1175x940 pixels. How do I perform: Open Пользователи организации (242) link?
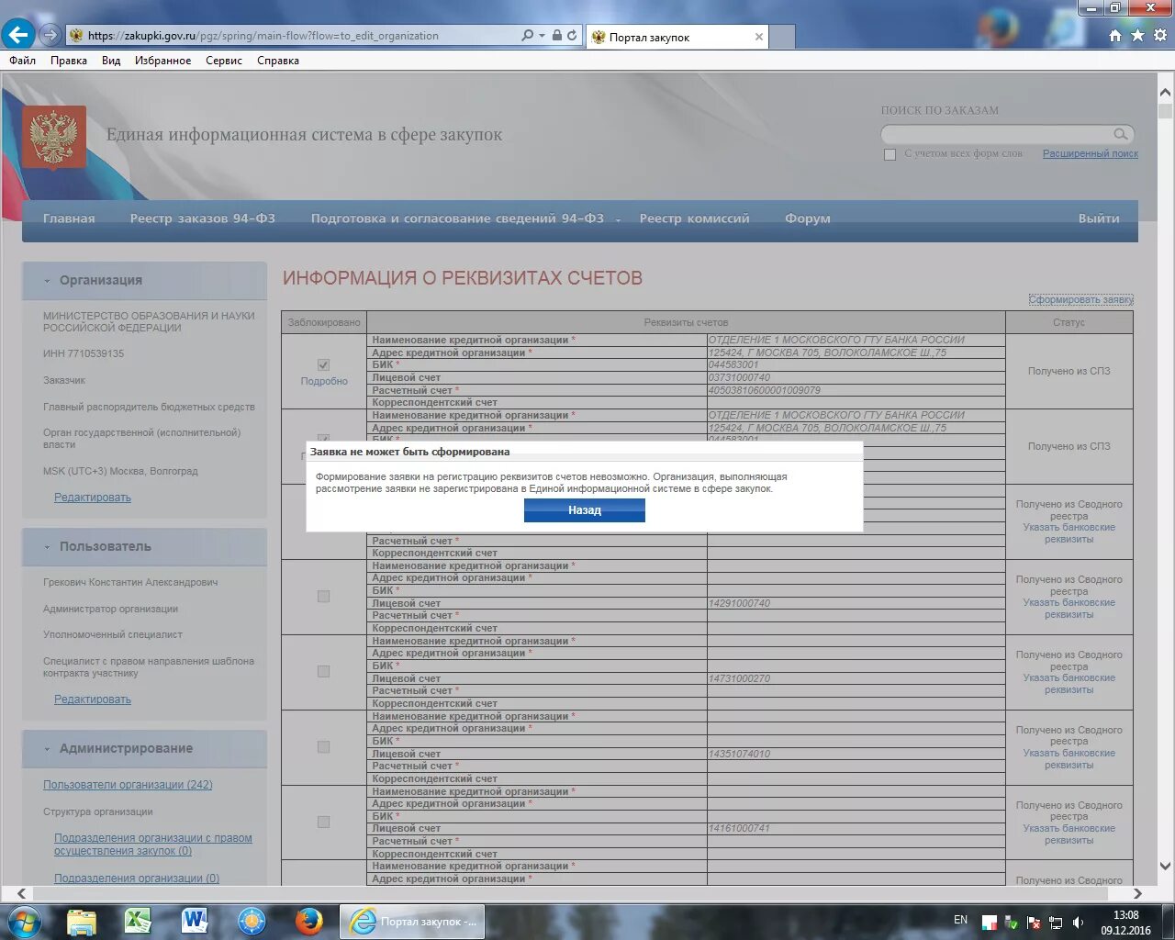[x=128, y=785]
